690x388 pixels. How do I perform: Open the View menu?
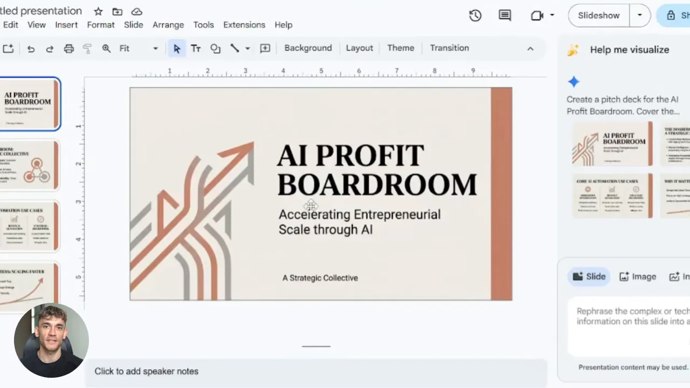(x=37, y=25)
